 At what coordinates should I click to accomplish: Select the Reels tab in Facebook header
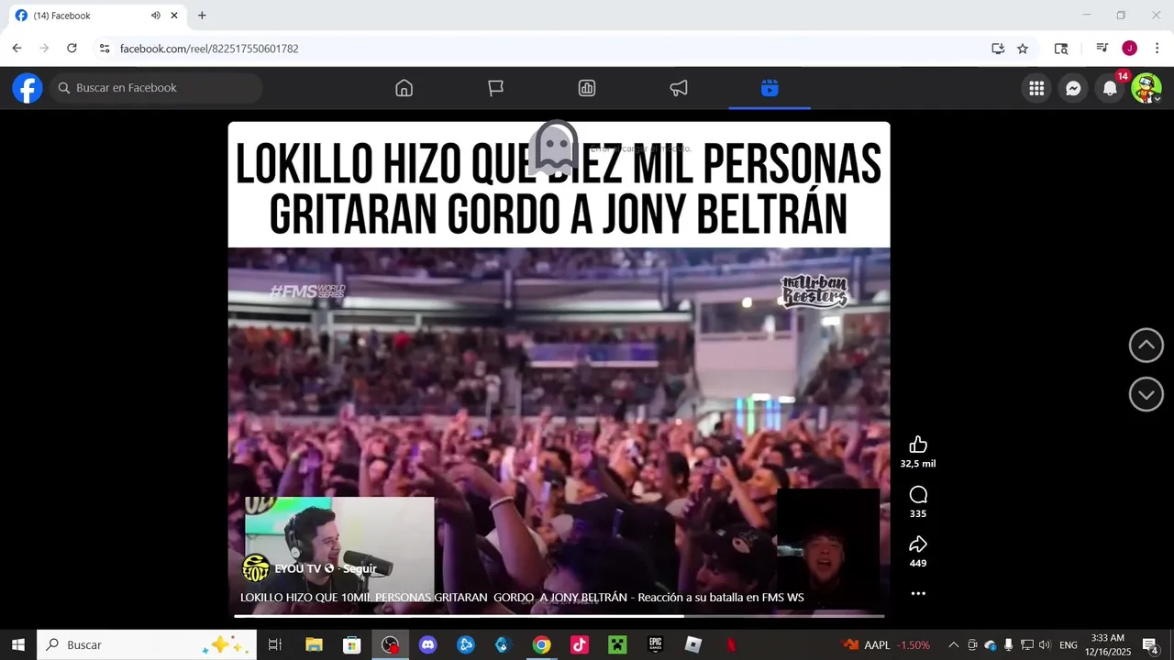click(x=770, y=88)
